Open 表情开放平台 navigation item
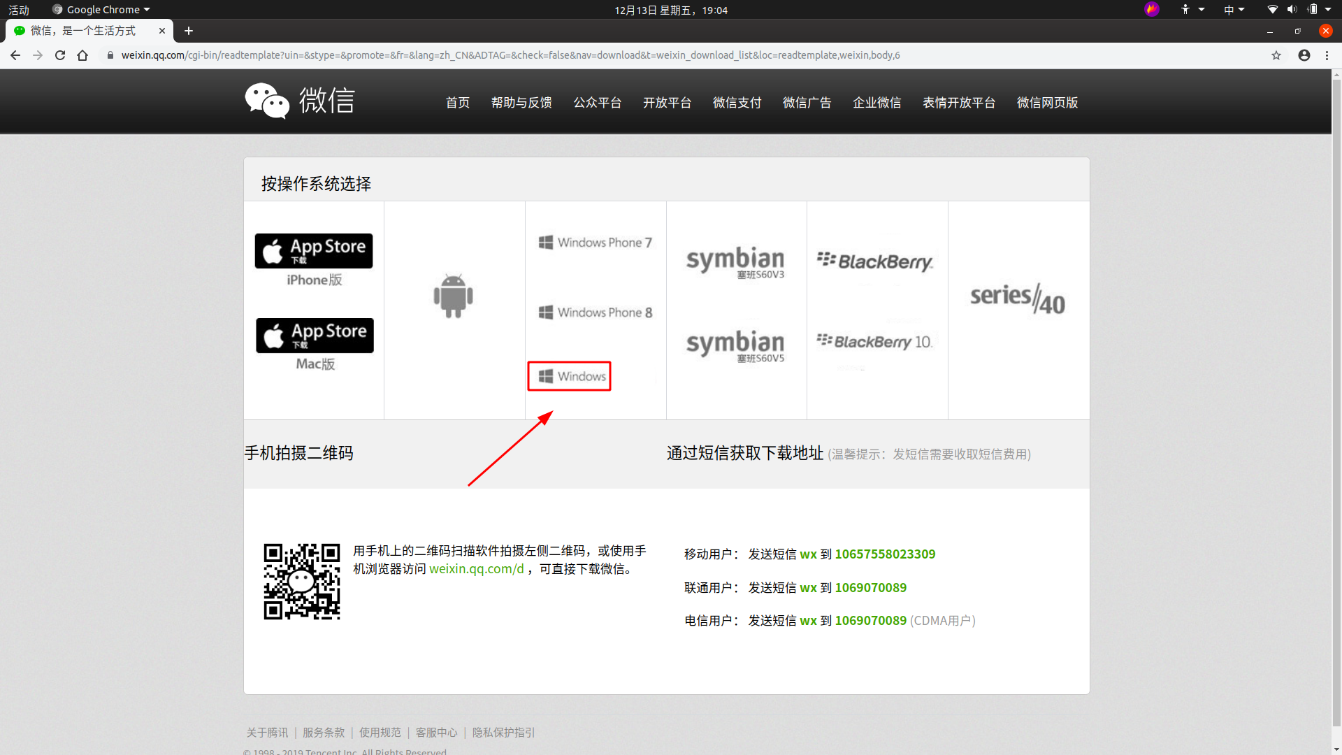 pos(959,103)
